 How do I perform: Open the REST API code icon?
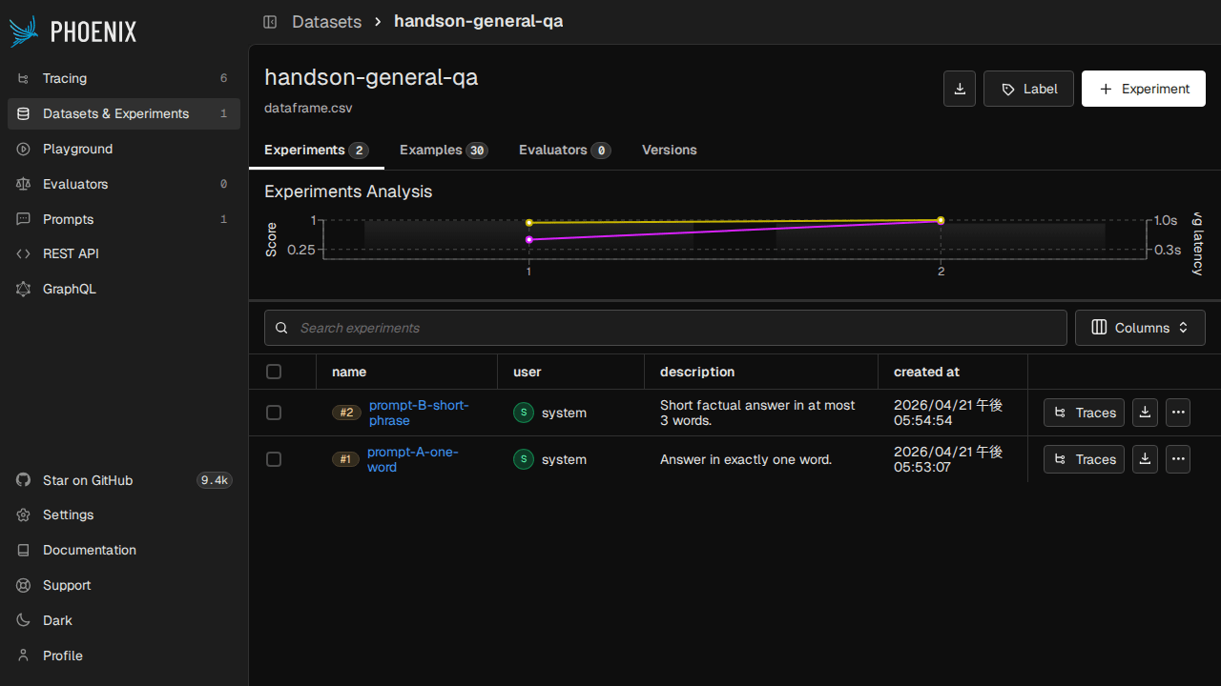[x=24, y=253]
